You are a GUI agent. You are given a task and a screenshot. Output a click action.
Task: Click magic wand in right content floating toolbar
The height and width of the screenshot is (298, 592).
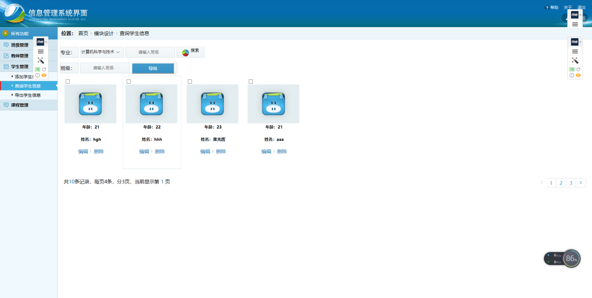click(575, 61)
